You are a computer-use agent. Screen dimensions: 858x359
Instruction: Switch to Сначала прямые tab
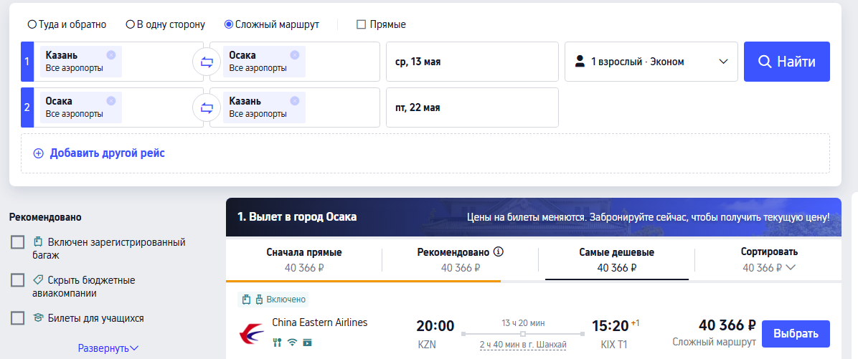(303, 260)
